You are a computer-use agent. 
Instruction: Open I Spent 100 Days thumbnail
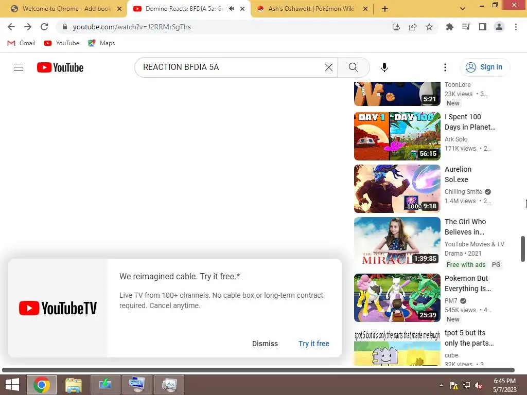pos(397,136)
